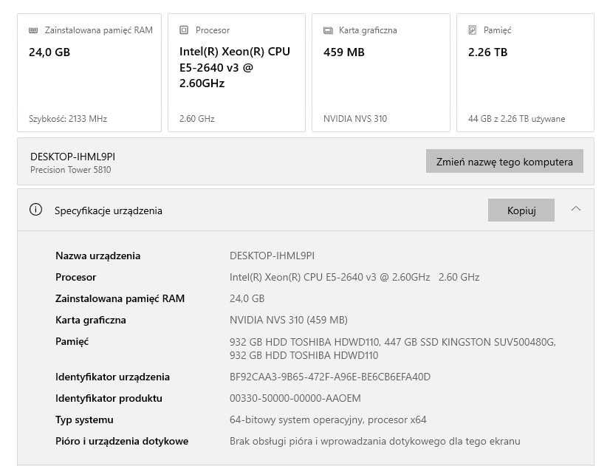Click the Identyfikator produktu label
This screenshot has height=466, width=610.
click(109, 398)
